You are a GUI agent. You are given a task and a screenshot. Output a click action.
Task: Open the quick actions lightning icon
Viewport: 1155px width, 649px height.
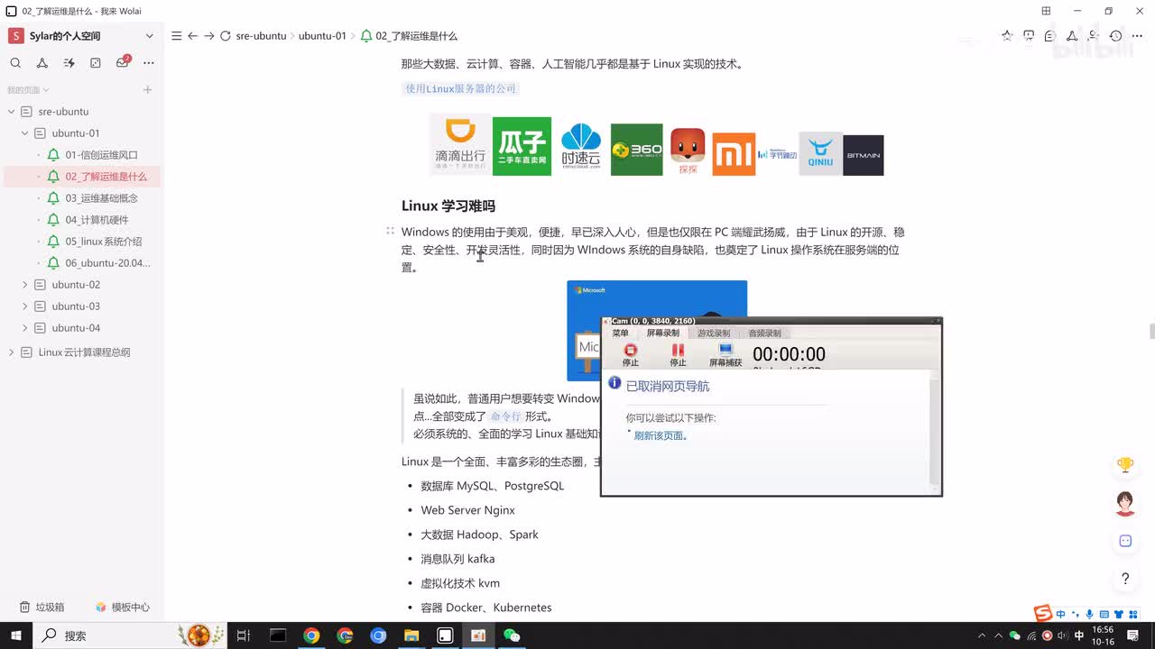click(69, 63)
